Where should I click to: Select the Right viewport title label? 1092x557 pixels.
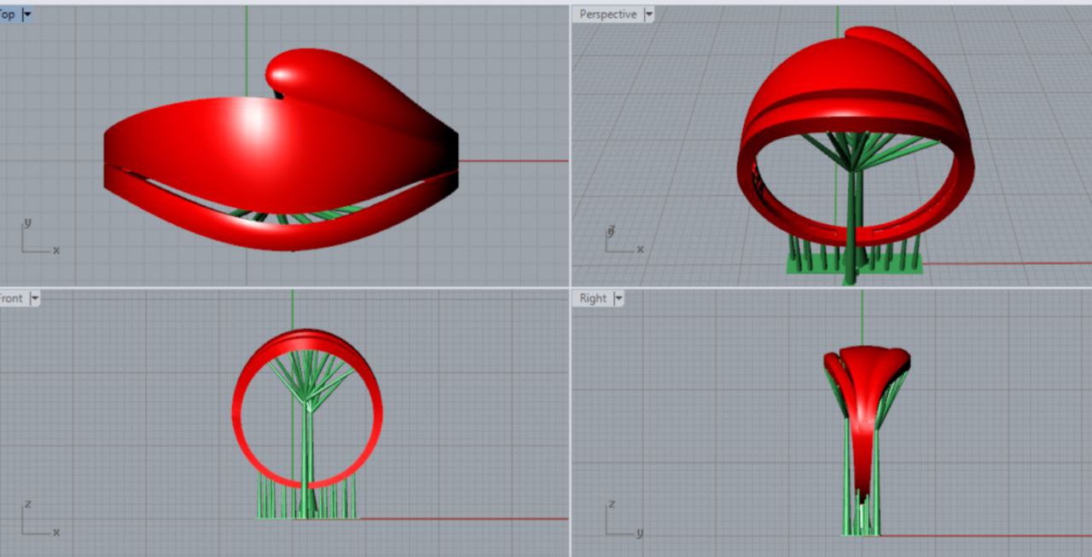pos(593,298)
